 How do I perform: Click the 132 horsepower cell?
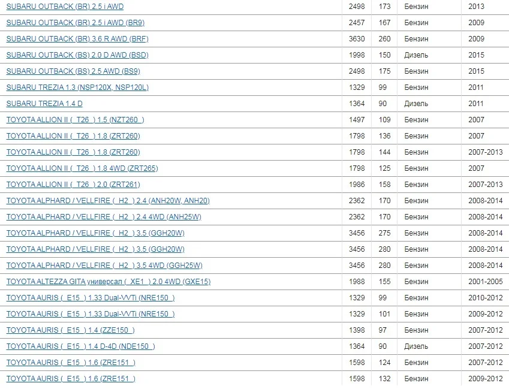tap(384, 379)
